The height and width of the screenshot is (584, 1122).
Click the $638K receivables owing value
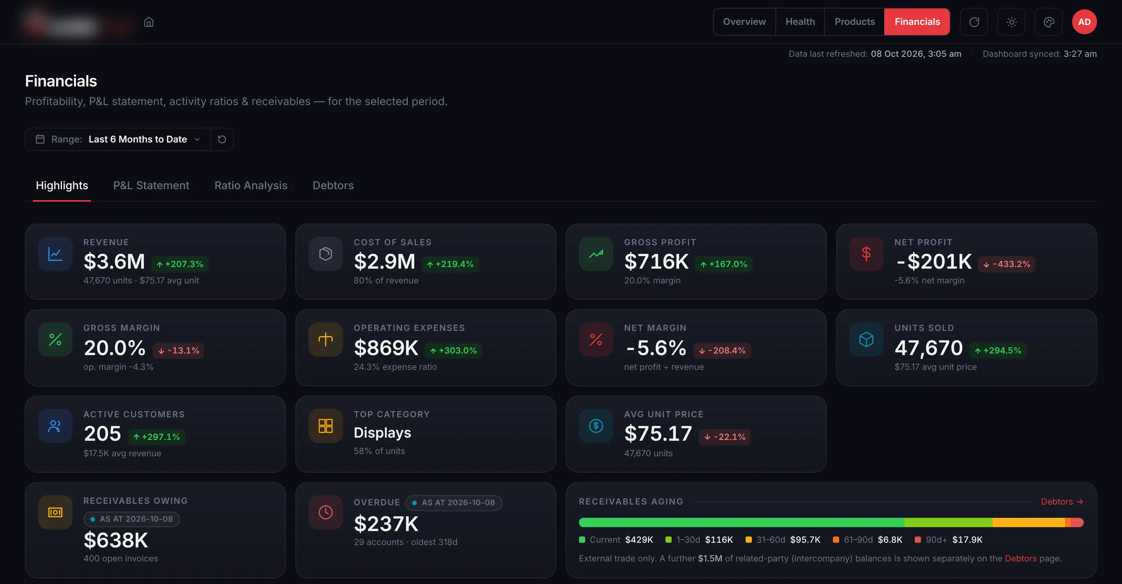pos(116,540)
